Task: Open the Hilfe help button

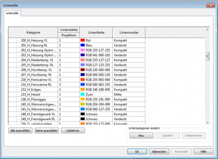Action: tap(203, 152)
